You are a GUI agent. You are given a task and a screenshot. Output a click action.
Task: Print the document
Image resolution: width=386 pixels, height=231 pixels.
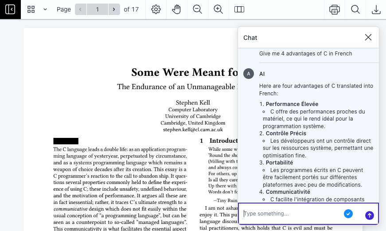click(334, 9)
